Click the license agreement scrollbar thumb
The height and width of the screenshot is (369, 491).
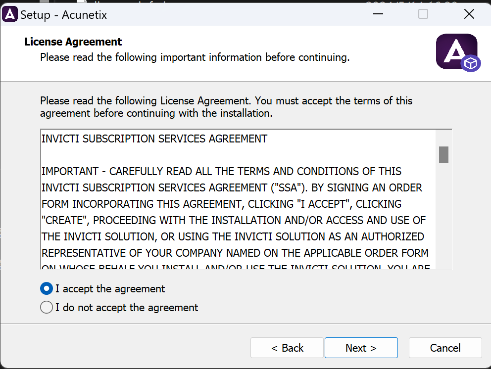point(443,155)
